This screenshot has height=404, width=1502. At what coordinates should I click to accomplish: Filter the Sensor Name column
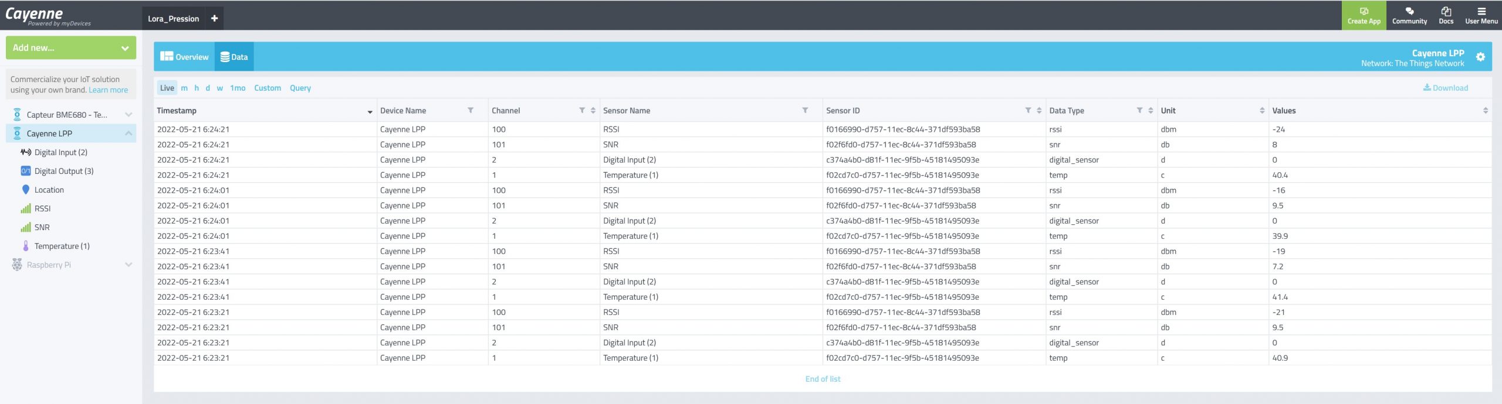click(x=805, y=110)
